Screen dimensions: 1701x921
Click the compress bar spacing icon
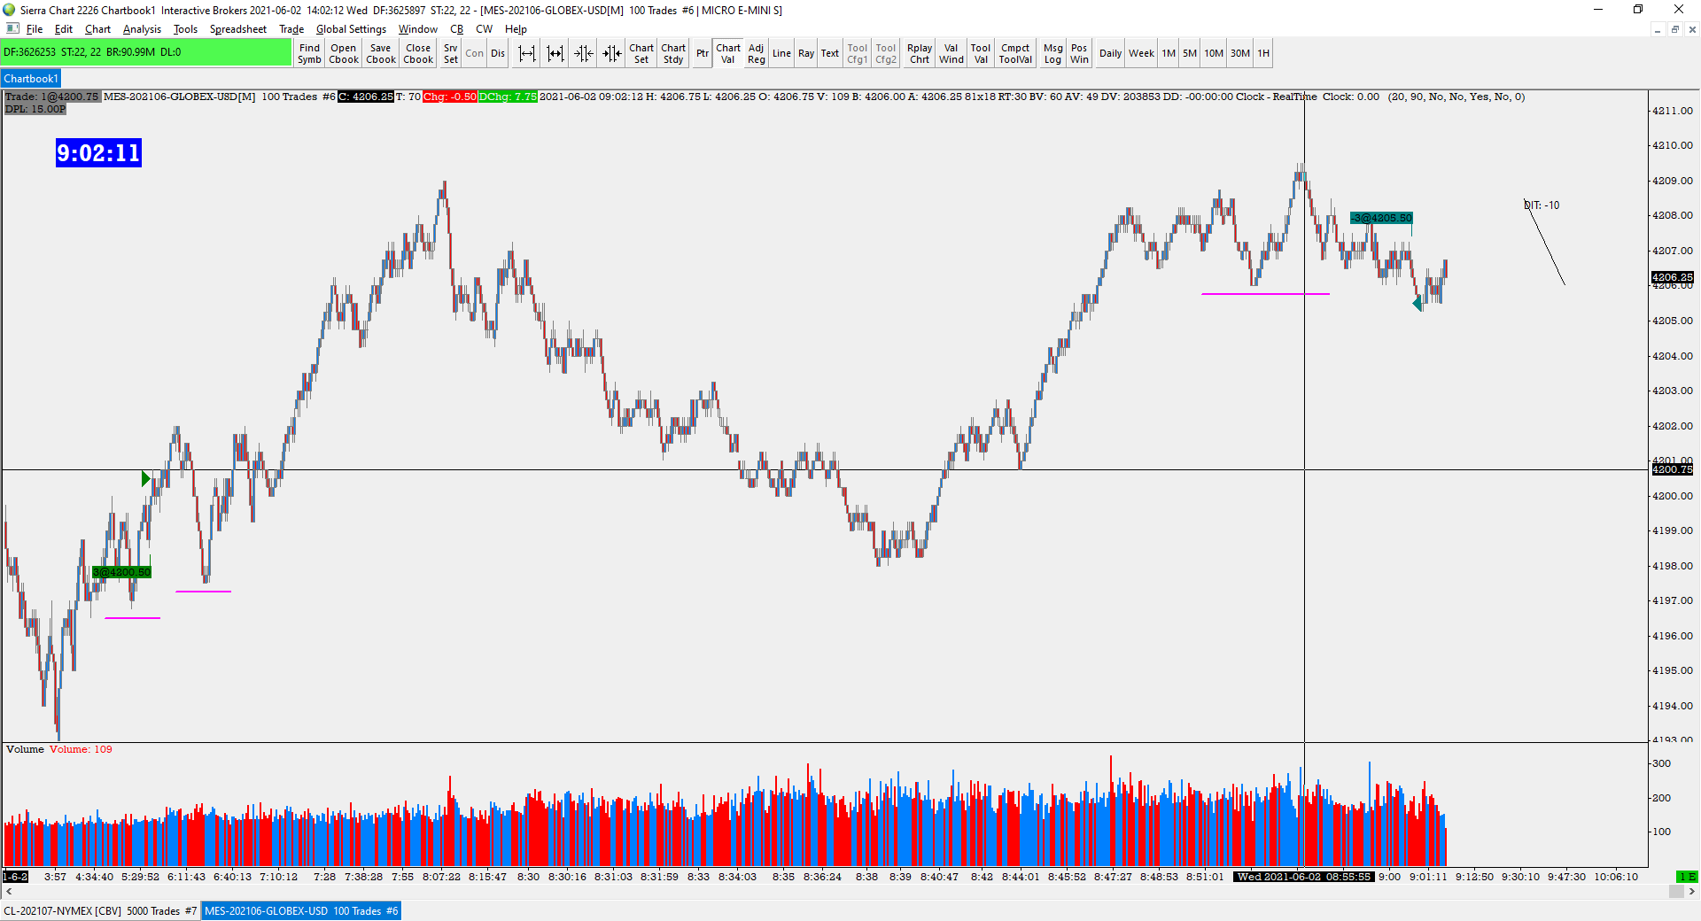[x=555, y=54]
